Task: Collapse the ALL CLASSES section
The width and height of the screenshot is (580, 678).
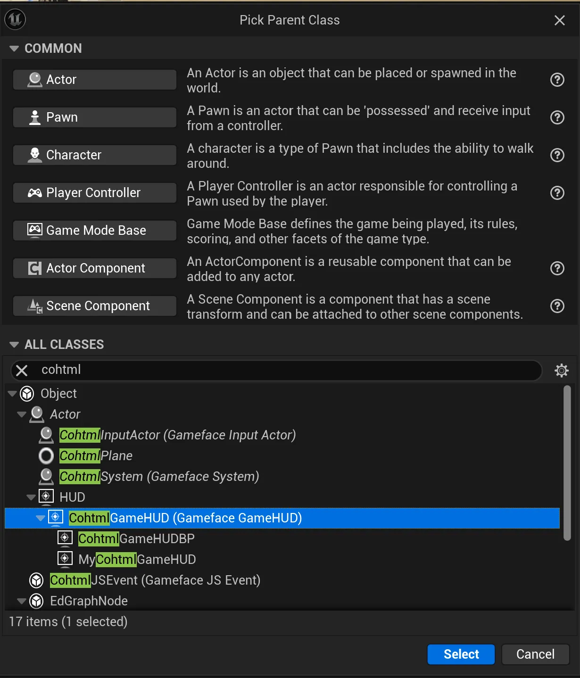Action: coord(14,345)
